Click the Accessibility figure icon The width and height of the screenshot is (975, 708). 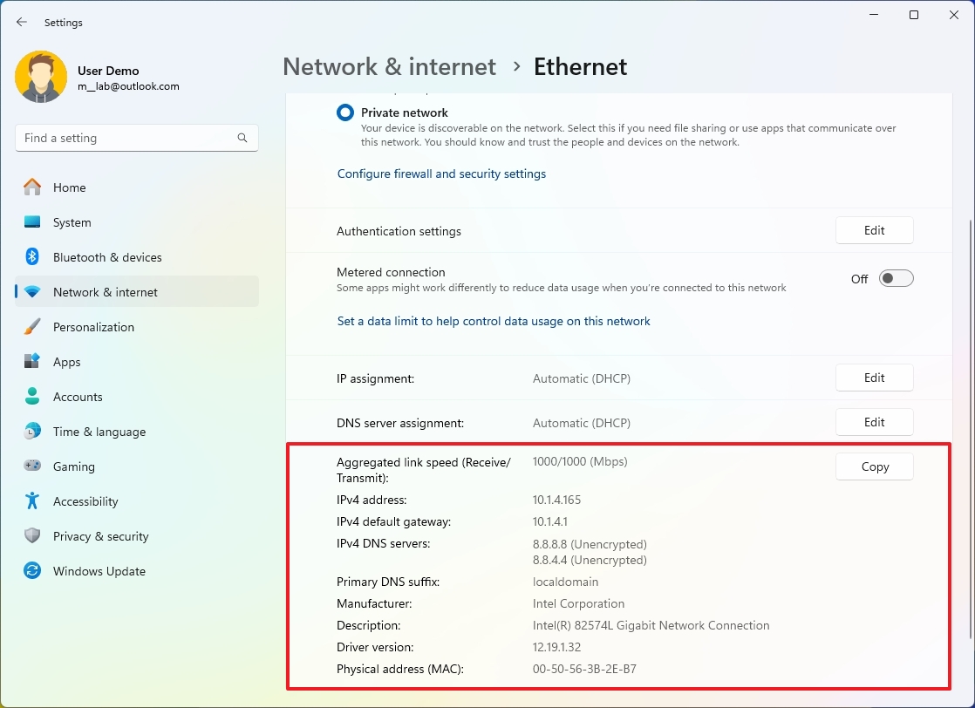coord(32,501)
